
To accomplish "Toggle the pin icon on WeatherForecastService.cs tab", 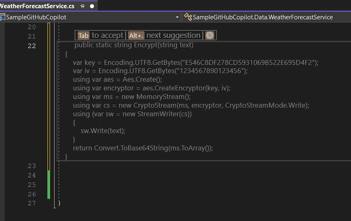I will tap(82, 6).
